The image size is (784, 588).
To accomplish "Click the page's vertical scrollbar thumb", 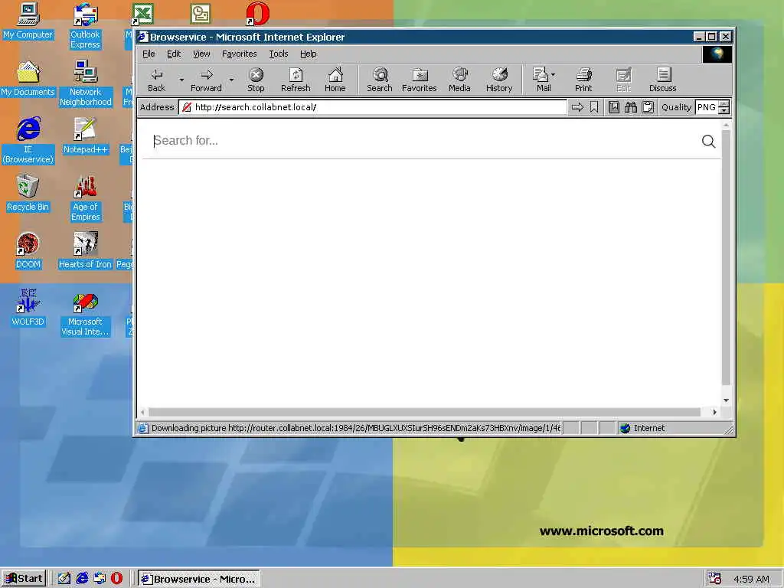I will 726,257.
